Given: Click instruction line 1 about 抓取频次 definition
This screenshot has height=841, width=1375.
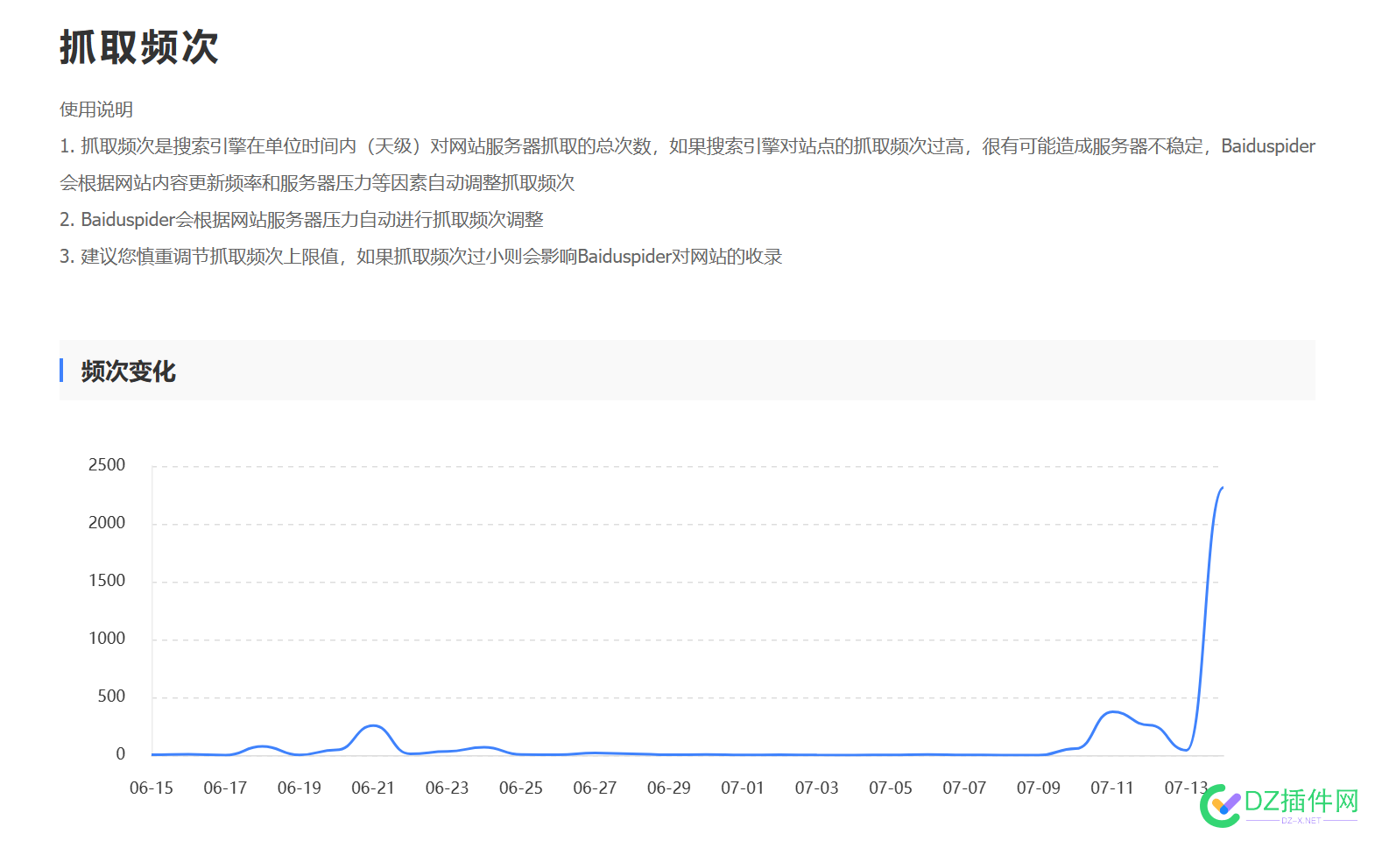Looking at the screenshot, I should [x=687, y=165].
